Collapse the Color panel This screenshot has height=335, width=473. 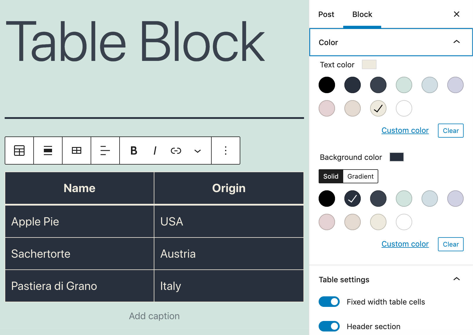(457, 42)
